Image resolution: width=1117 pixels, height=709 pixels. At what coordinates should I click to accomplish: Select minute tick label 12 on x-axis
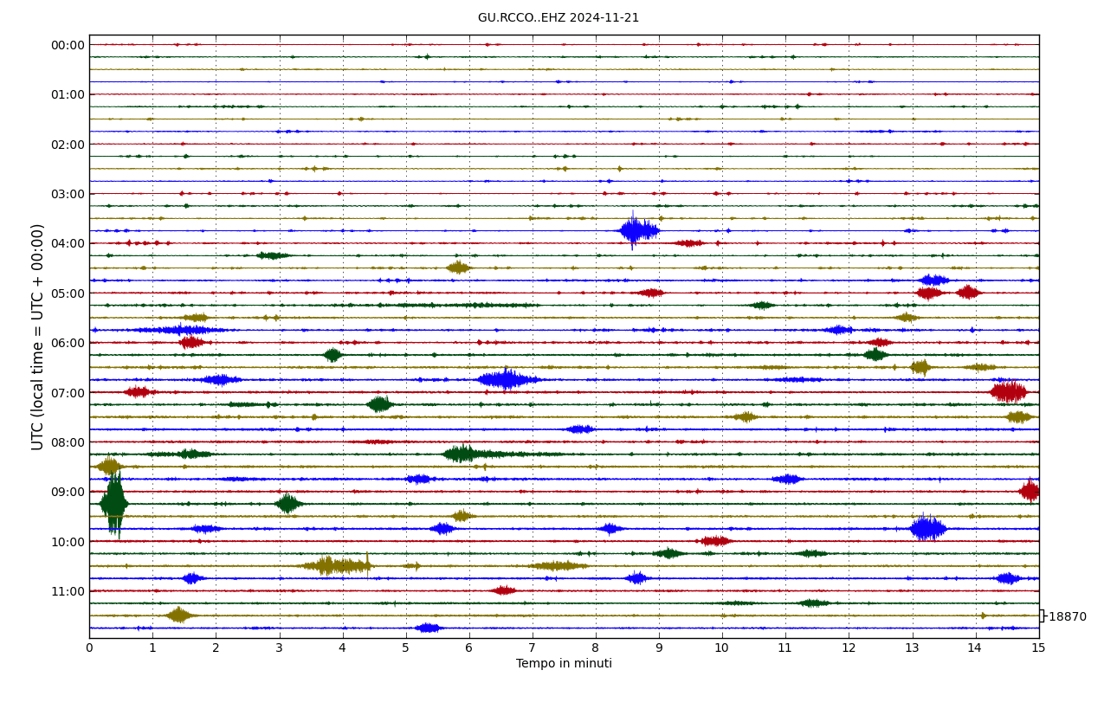[849, 648]
